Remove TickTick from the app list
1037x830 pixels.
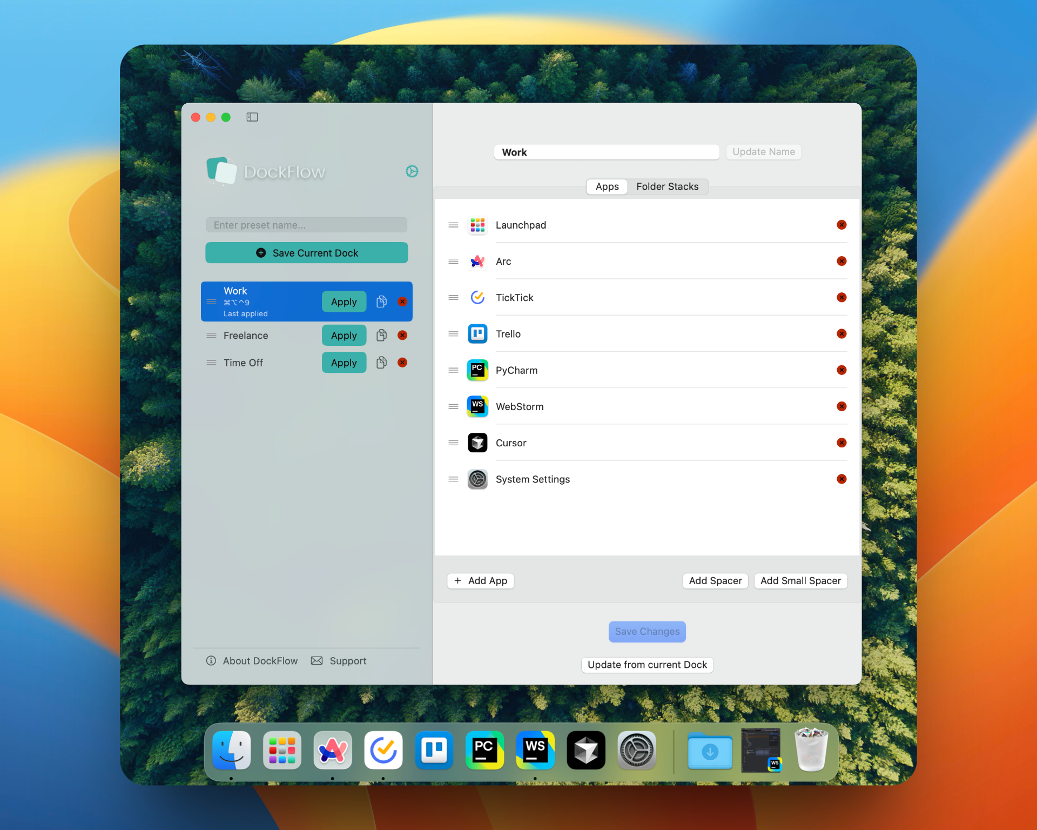[841, 297]
